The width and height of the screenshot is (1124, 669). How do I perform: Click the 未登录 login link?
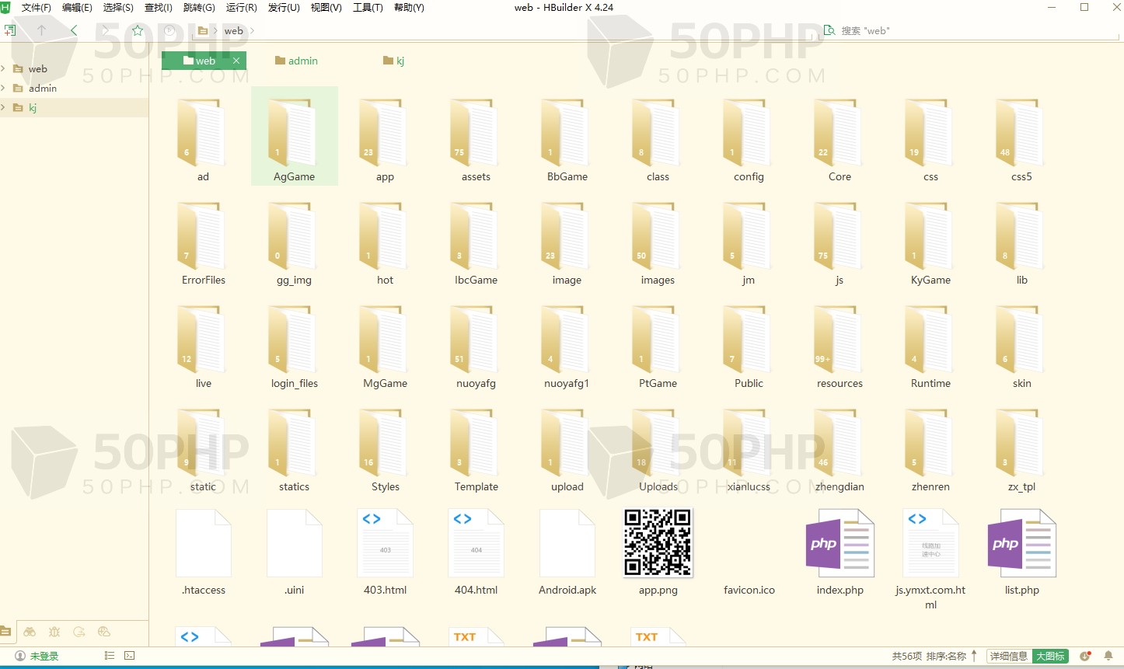tap(44, 657)
